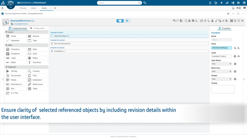Click the help question mark icon
Viewport: 247px width, 139px height.
click(244, 3)
